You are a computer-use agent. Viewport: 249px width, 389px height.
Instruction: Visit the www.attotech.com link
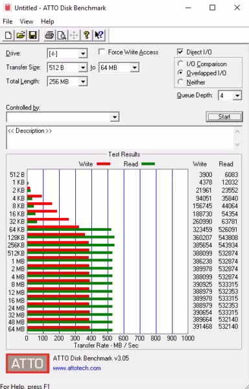(x=77, y=368)
